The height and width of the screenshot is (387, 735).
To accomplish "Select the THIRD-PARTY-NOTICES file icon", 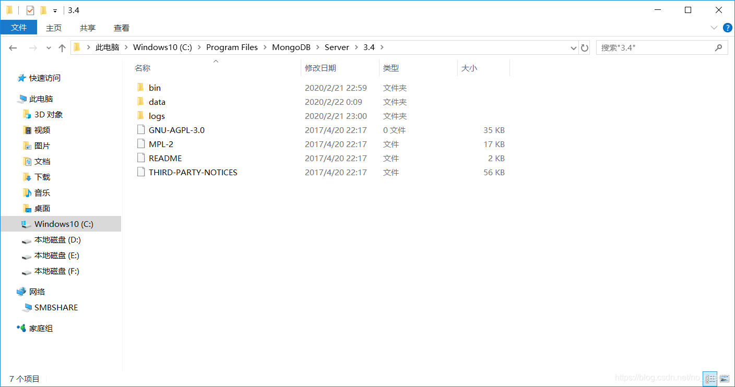I will click(x=140, y=172).
